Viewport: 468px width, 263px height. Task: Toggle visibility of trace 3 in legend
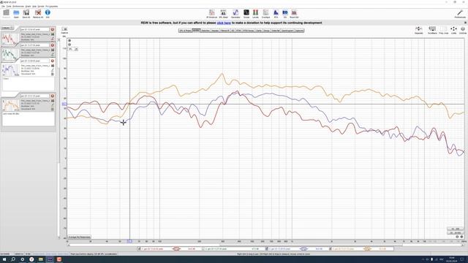click(267, 248)
